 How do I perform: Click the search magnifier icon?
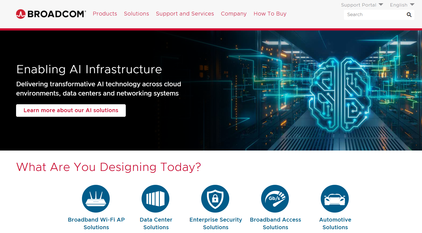[409, 15]
